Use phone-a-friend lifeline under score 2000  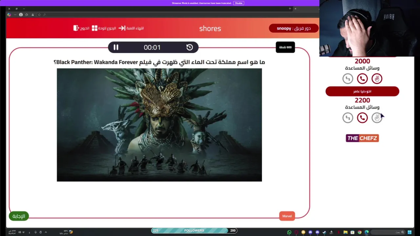362,79
